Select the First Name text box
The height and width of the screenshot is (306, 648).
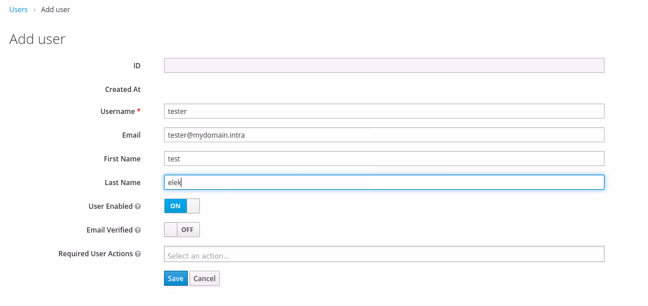click(384, 158)
